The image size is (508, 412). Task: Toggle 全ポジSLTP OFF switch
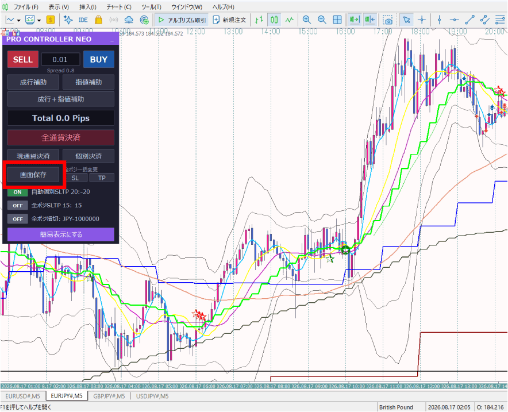[x=17, y=205]
